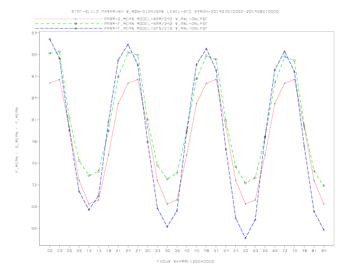353x273 pixels.
Task: Click y-axis tick value 78
Action: [34, 141]
